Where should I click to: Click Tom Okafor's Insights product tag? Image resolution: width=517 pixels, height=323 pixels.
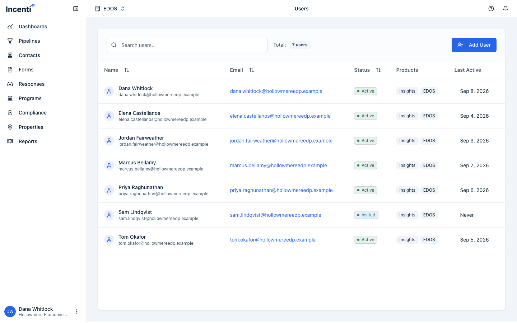click(x=407, y=240)
